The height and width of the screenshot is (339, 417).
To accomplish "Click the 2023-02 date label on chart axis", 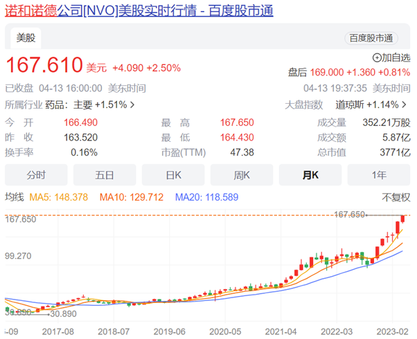I will coord(392,331).
